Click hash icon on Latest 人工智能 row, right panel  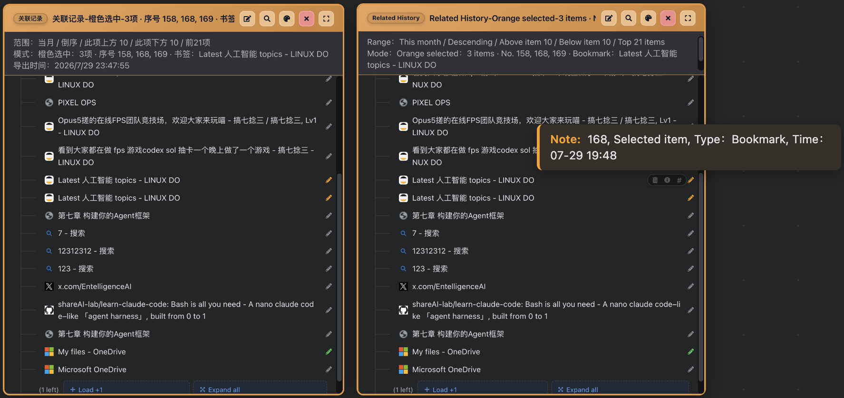679,180
